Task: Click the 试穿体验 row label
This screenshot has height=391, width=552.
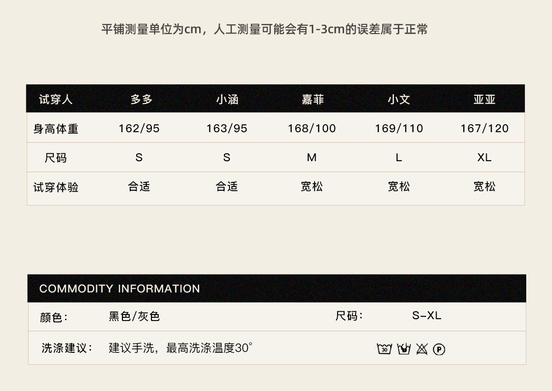Action: point(56,187)
